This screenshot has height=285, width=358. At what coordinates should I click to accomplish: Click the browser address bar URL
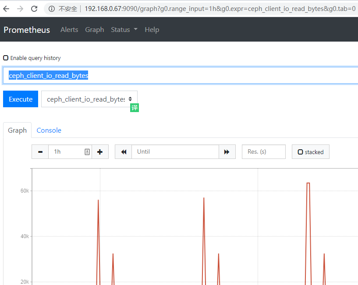pos(220,9)
